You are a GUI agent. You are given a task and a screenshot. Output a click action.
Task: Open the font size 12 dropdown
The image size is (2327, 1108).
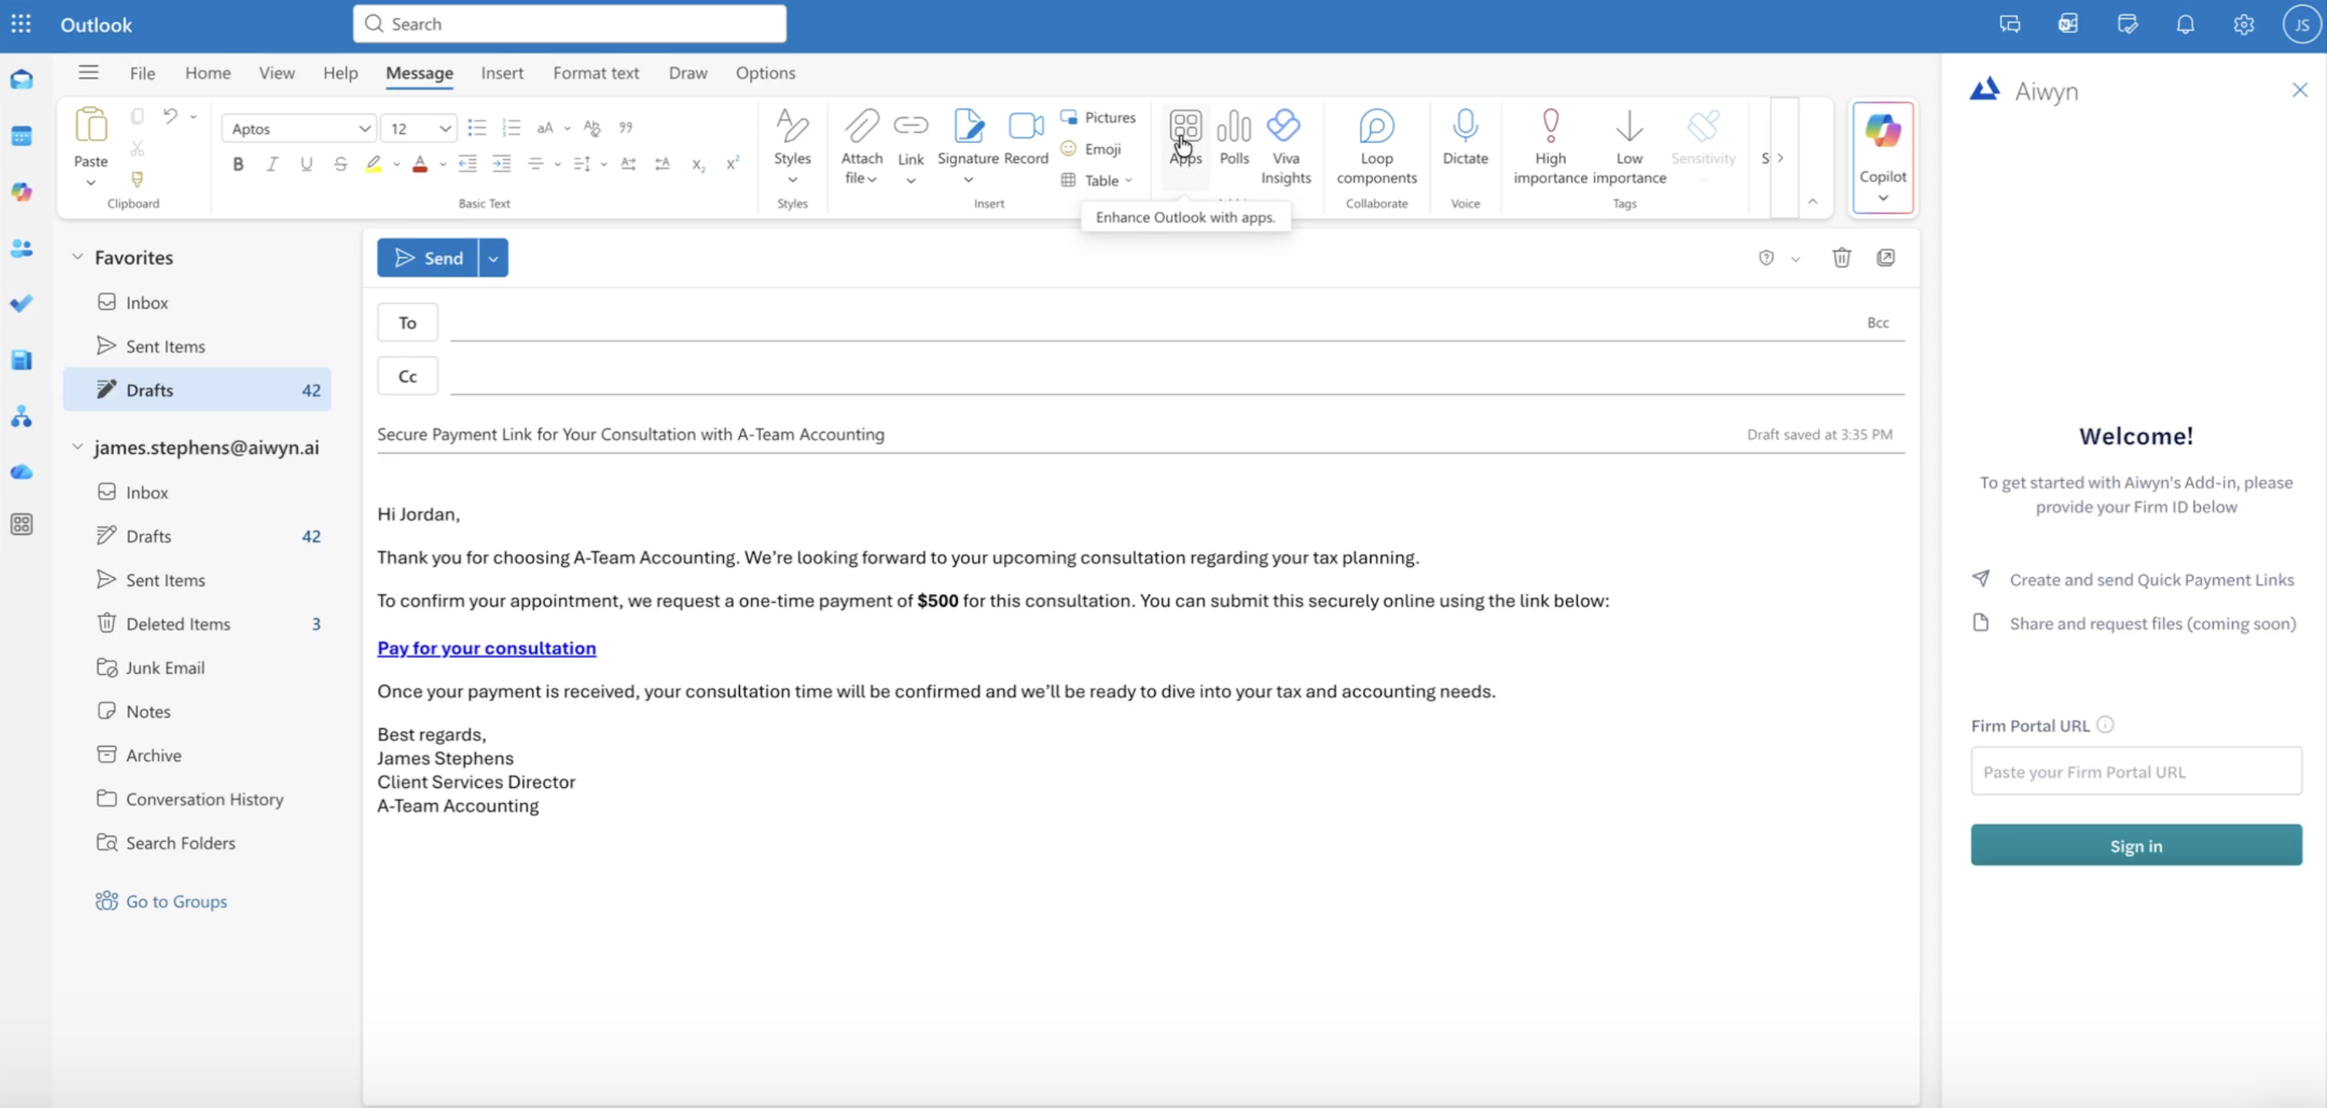point(444,128)
